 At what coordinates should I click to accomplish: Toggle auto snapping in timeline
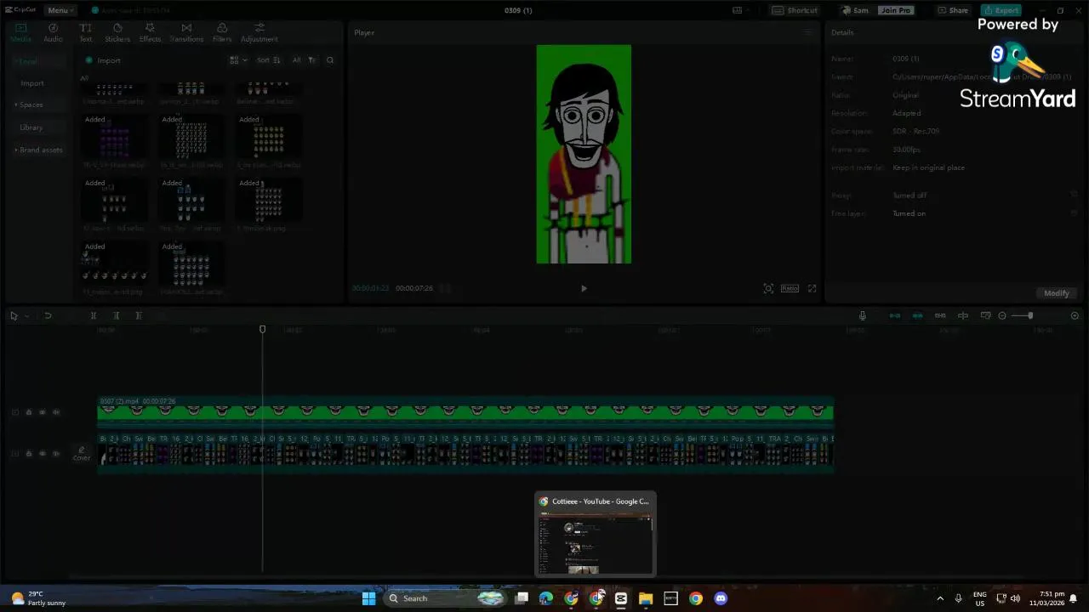(917, 315)
